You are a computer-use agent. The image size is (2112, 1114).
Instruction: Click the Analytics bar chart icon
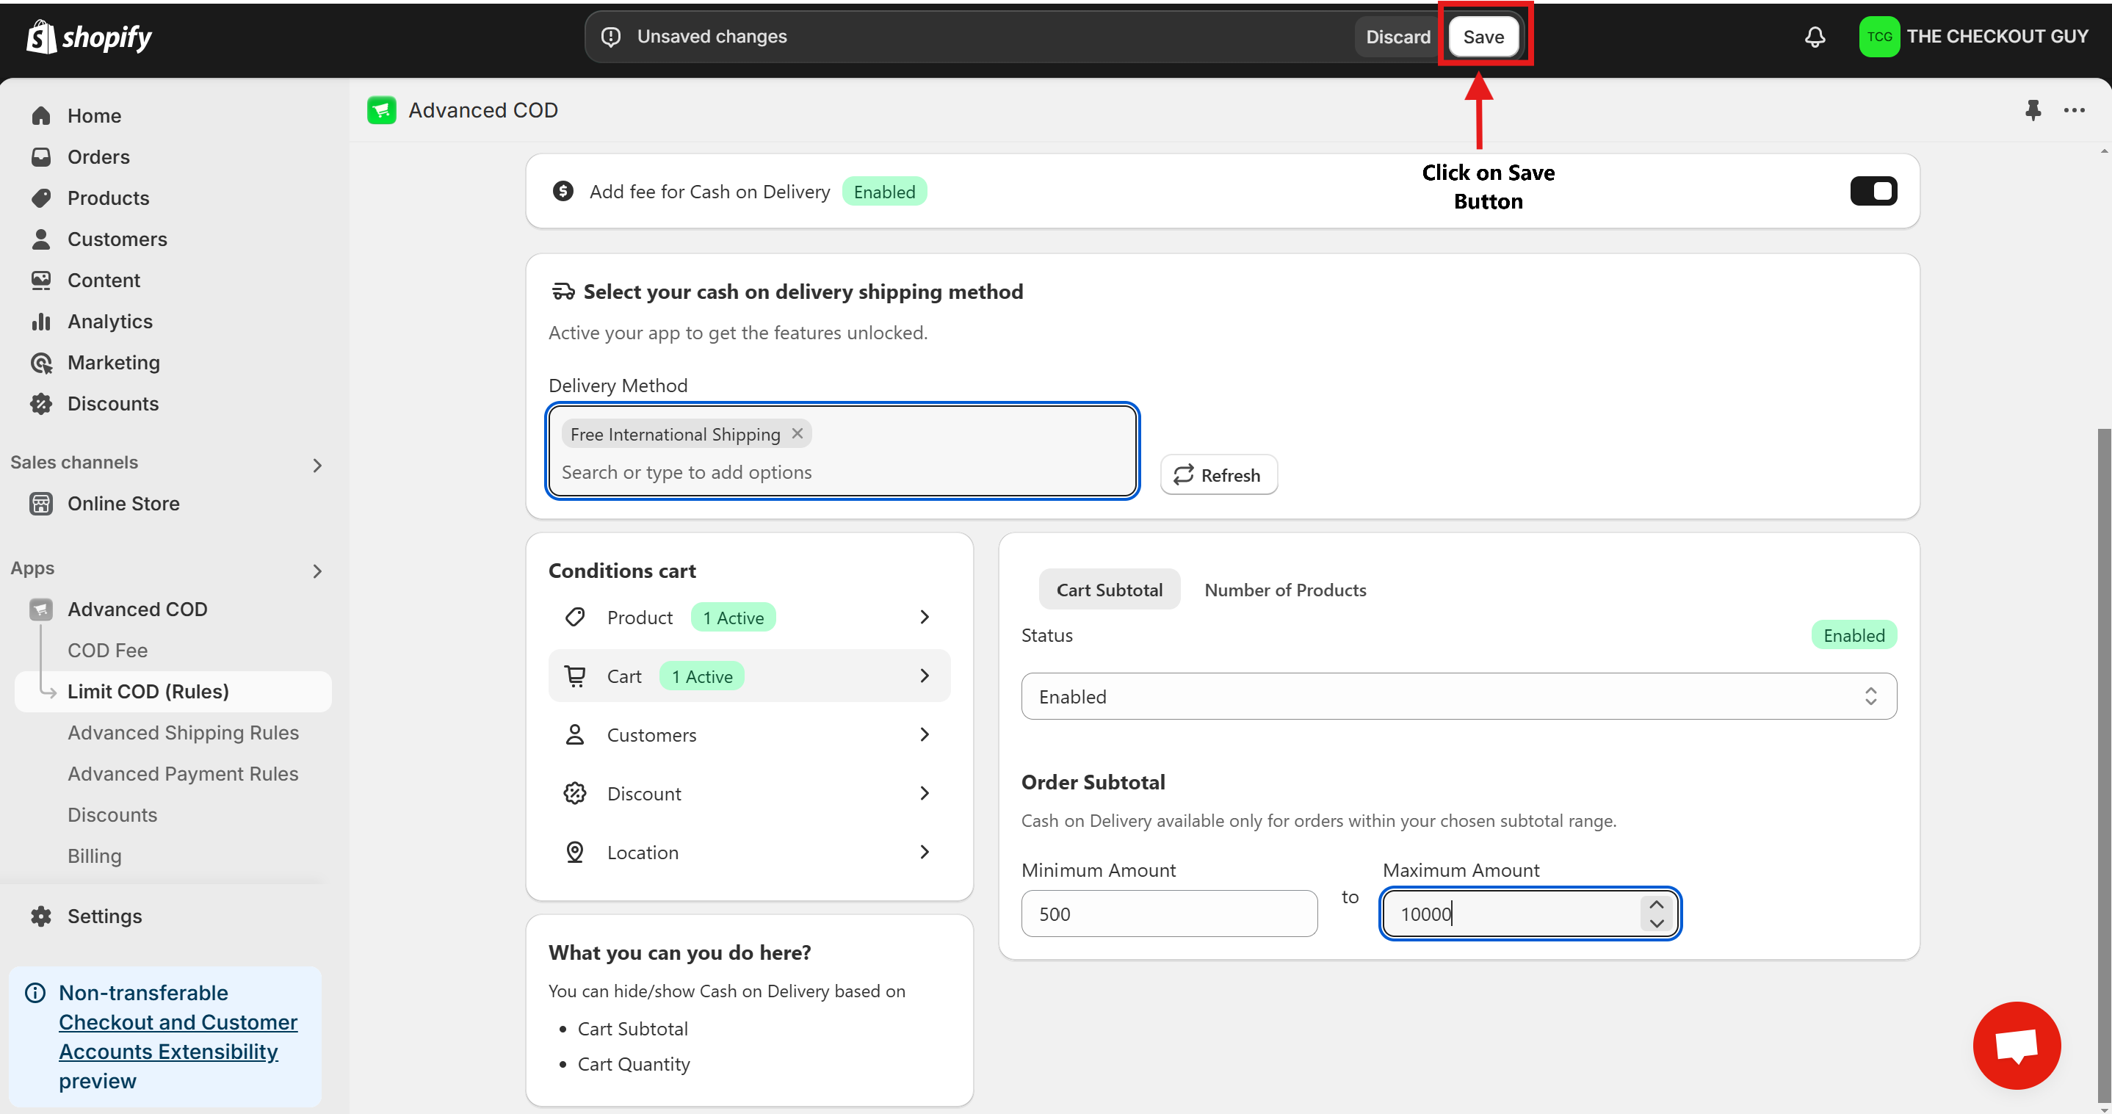point(41,322)
